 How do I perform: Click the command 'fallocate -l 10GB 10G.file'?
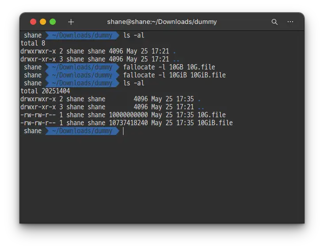tap(169, 67)
